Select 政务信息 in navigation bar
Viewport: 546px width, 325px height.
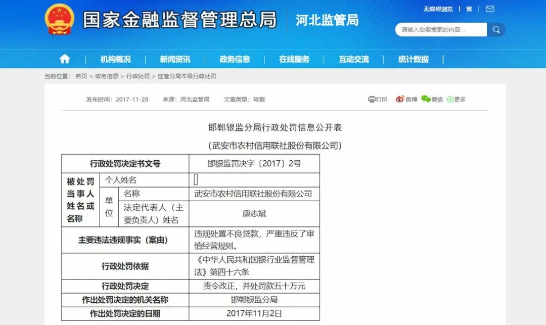pos(235,59)
